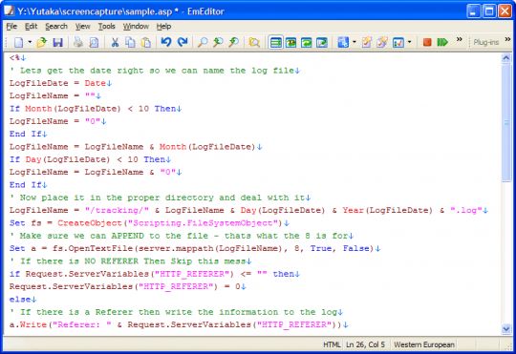Click the Macros chart icon
Image resolution: width=516 pixels, height=354 pixels.
tap(398, 42)
